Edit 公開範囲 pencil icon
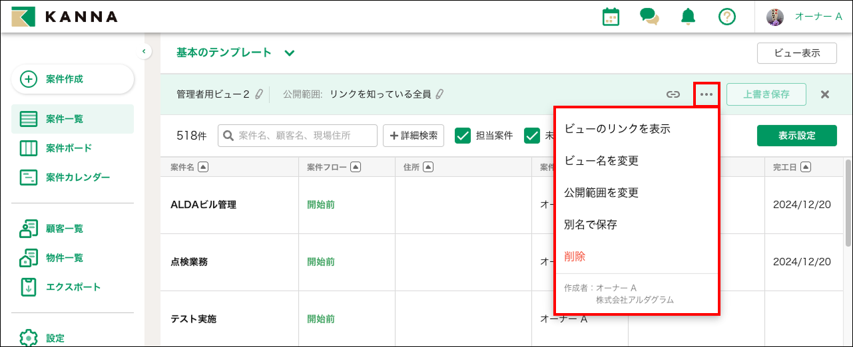This screenshot has height=347, width=853. coord(439,94)
